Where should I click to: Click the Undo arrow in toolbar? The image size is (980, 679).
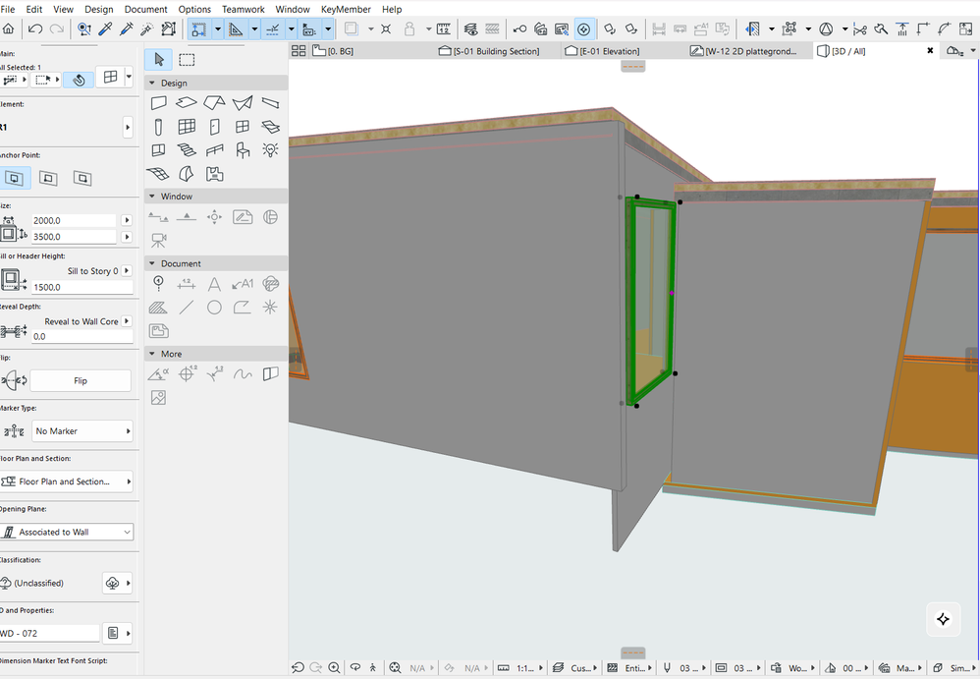point(35,28)
